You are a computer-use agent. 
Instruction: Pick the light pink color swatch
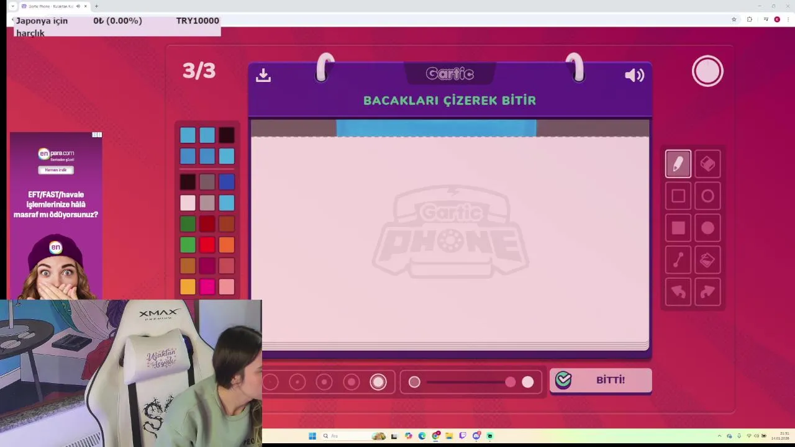[x=227, y=286]
